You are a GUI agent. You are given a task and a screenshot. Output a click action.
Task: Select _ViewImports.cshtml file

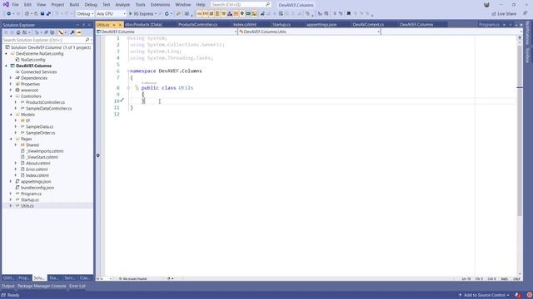[44, 151]
